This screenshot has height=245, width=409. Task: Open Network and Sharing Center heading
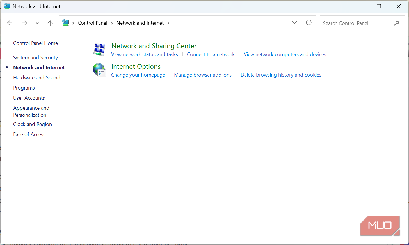(x=154, y=46)
